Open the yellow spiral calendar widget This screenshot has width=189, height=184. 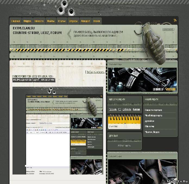tap(124, 122)
